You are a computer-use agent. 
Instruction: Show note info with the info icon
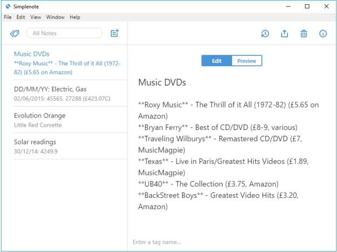coord(323,34)
